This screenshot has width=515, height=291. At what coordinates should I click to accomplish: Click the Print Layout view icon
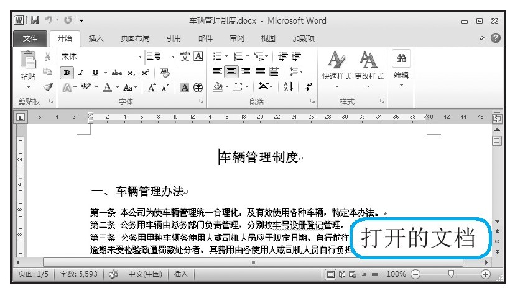click(330, 274)
